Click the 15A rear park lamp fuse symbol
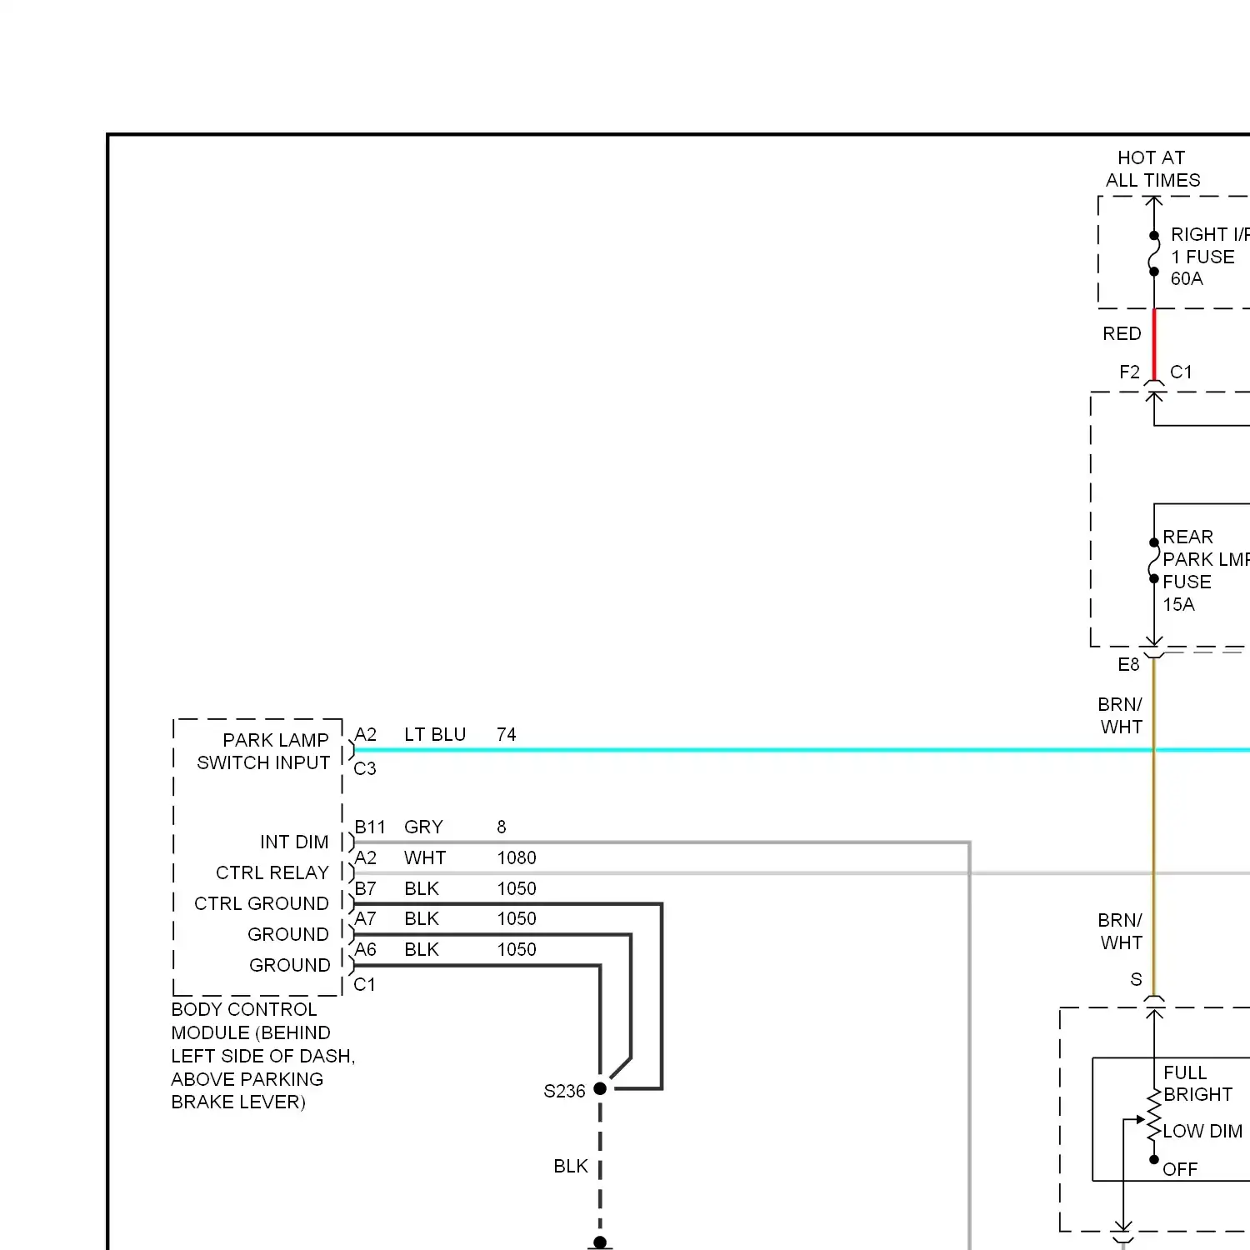Screen dimensions: 1250x1250 [1154, 561]
